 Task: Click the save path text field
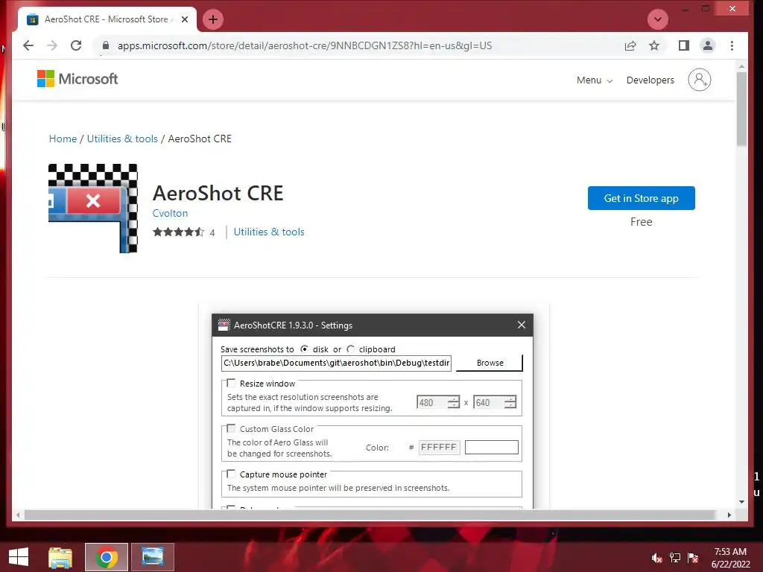tap(336, 363)
